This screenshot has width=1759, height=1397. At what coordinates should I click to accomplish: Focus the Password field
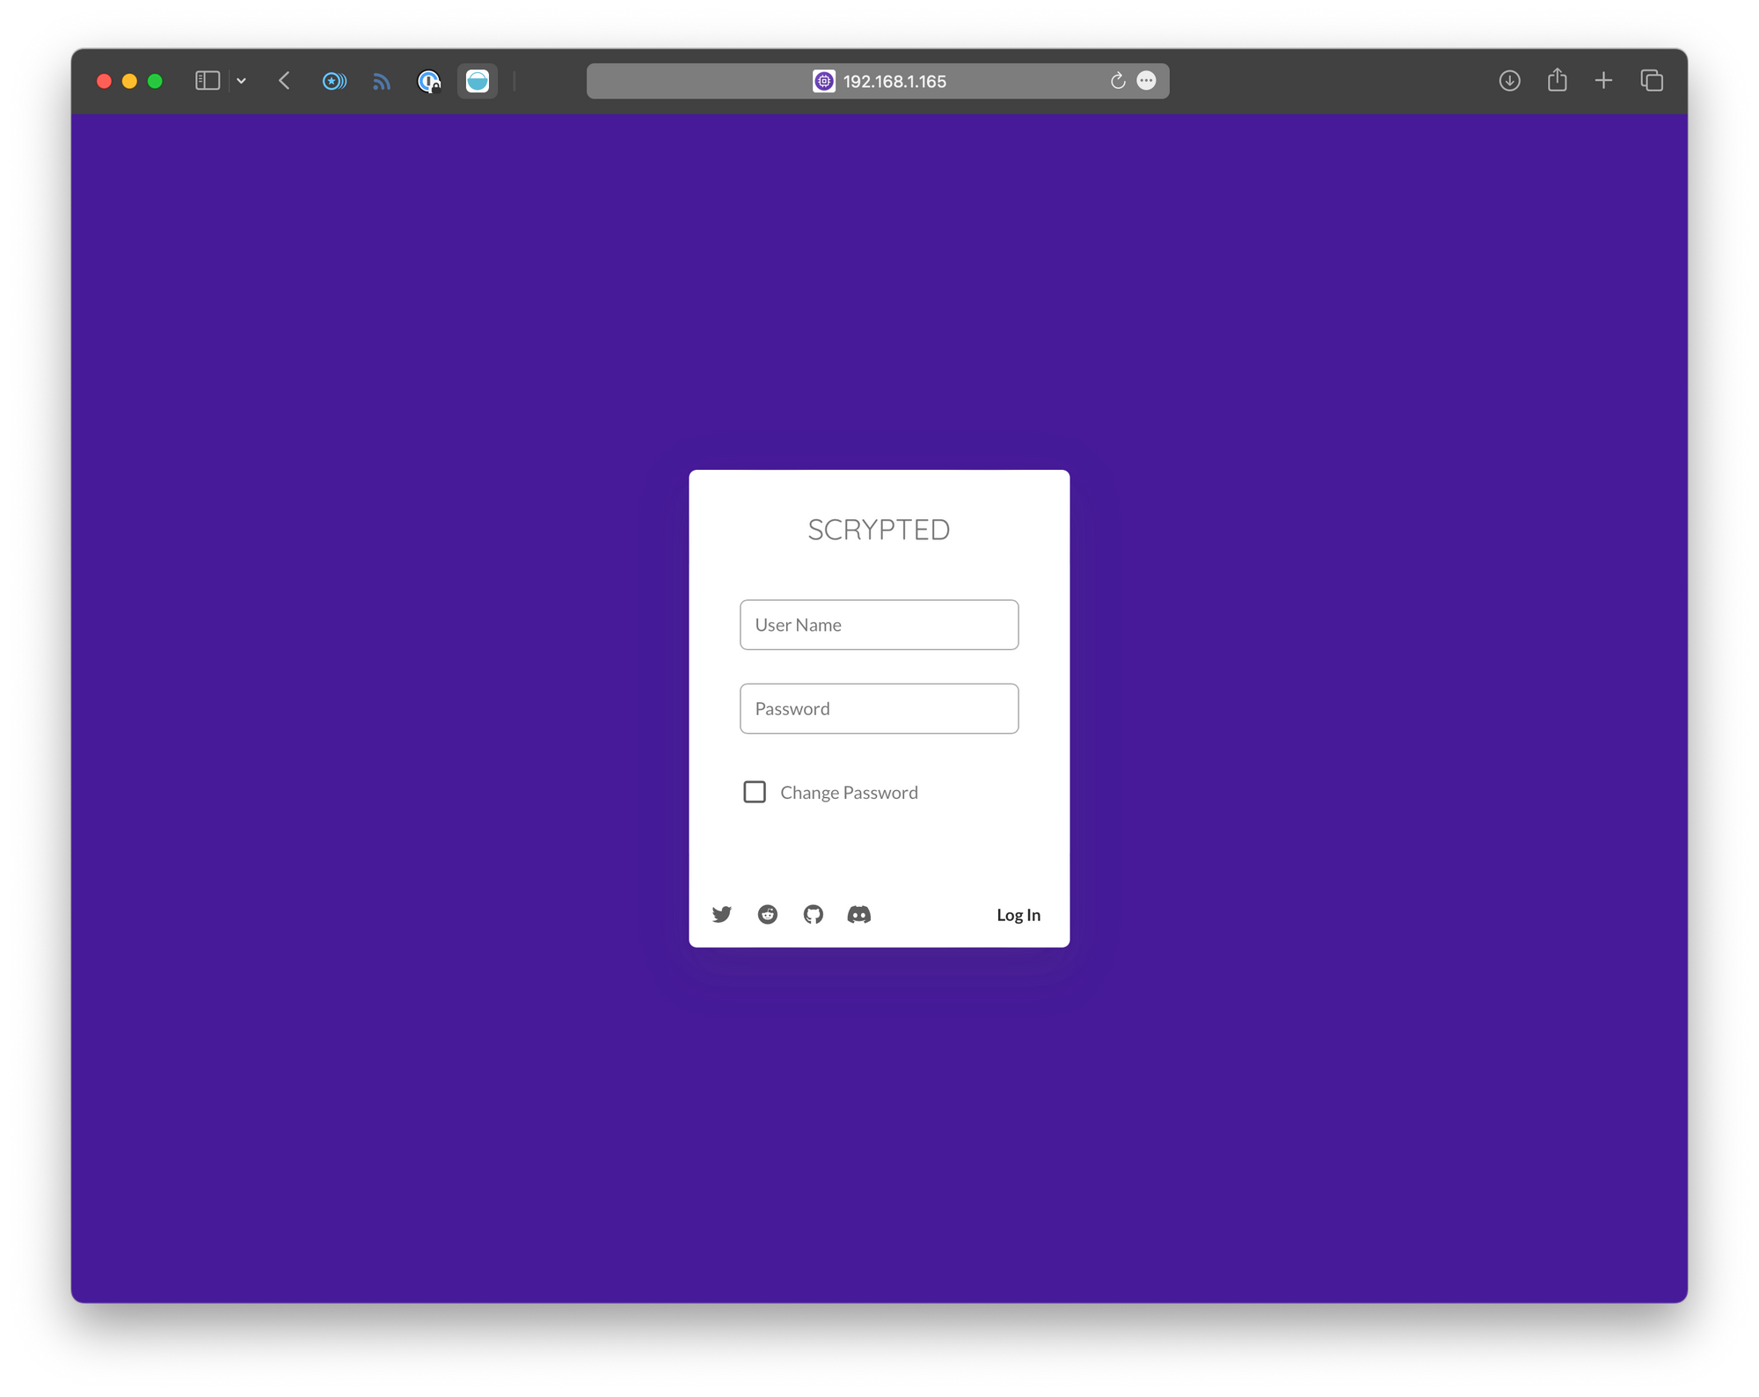(x=879, y=708)
